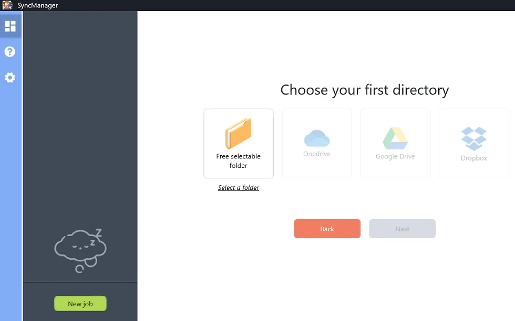Select the Google Drive triangle icon

coord(395,138)
